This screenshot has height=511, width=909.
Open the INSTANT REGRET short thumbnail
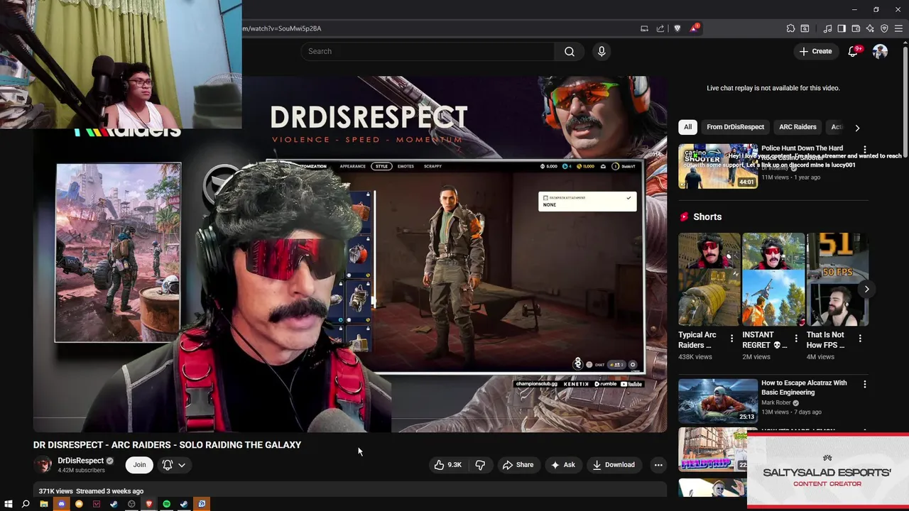point(773,280)
